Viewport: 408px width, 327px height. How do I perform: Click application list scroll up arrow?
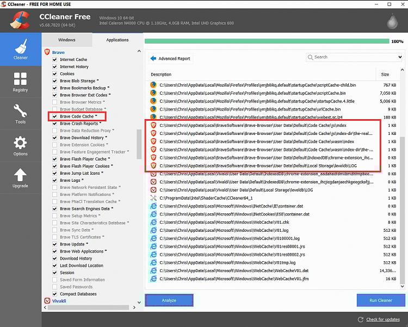(139, 51)
